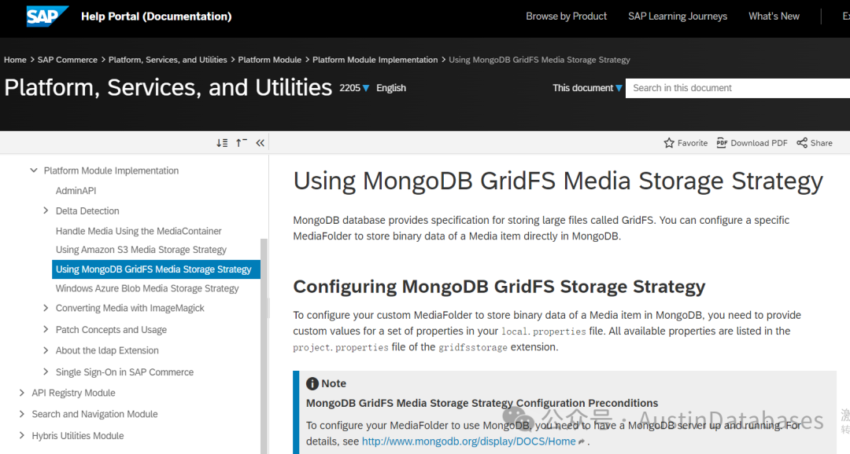Collapse the Platform Module Implementation tree node

(34, 170)
